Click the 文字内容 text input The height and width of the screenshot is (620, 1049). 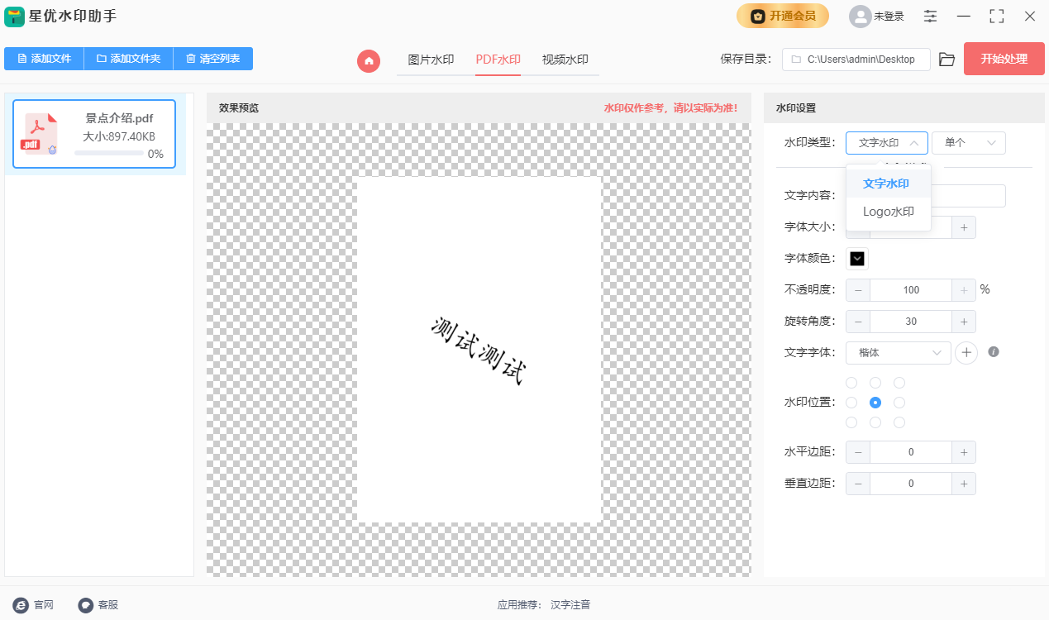[x=926, y=196]
